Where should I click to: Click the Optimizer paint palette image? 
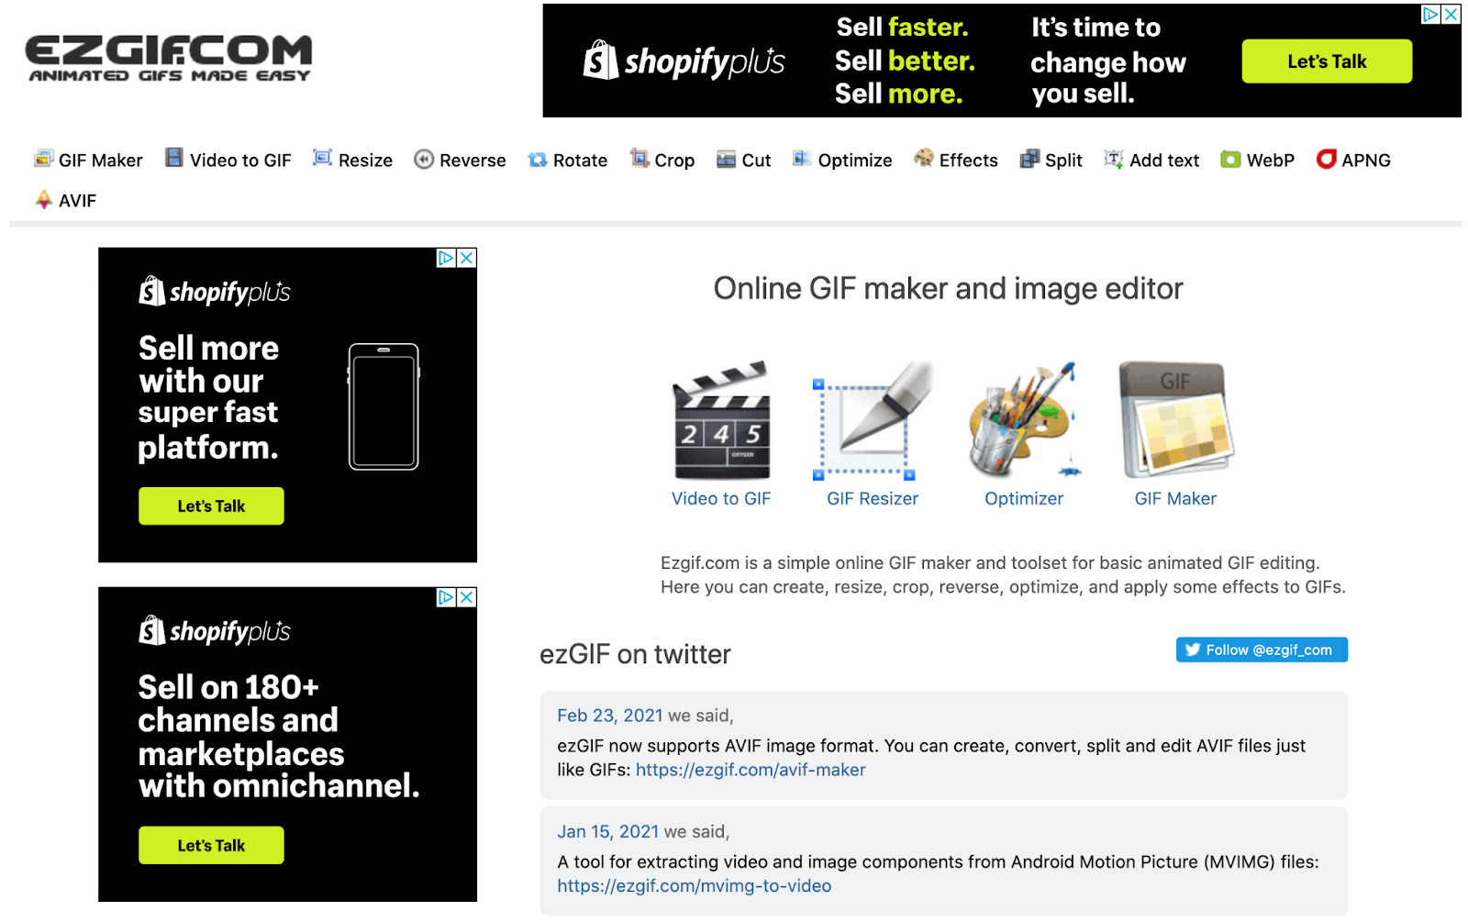click(x=1024, y=420)
